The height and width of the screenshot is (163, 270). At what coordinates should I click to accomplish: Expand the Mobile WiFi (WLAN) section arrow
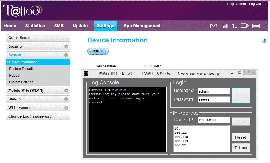click(66, 90)
